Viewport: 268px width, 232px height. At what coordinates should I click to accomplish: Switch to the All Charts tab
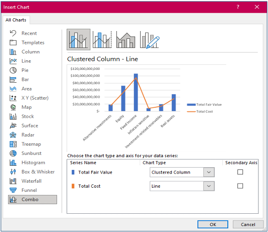tap(16, 20)
